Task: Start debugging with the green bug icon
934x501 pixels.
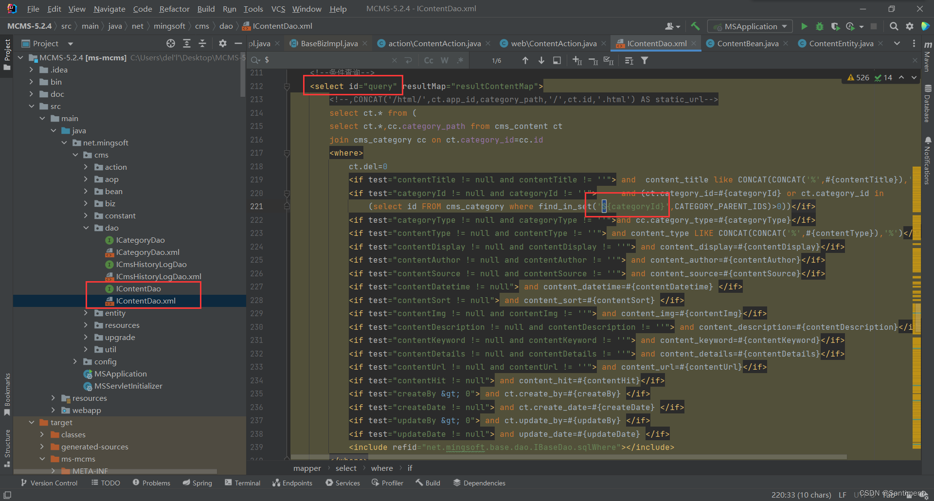Action: pyautogui.click(x=820, y=26)
